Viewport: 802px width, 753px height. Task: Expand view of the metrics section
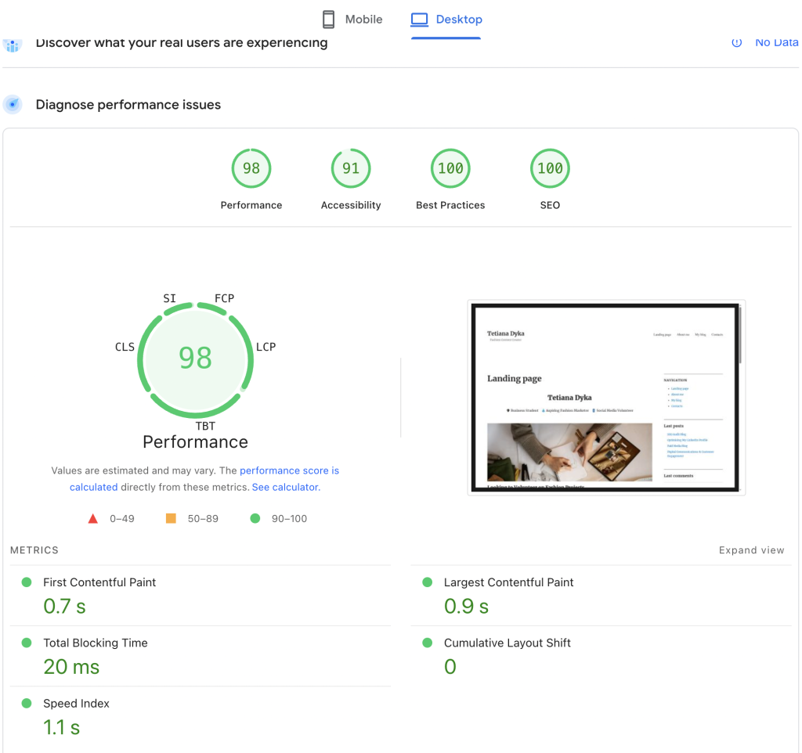(x=751, y=550)
